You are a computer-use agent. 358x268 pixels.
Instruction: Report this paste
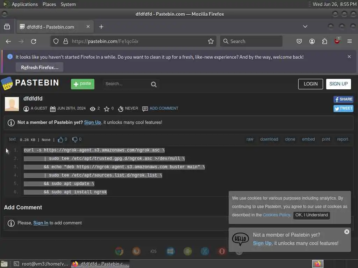343,139
